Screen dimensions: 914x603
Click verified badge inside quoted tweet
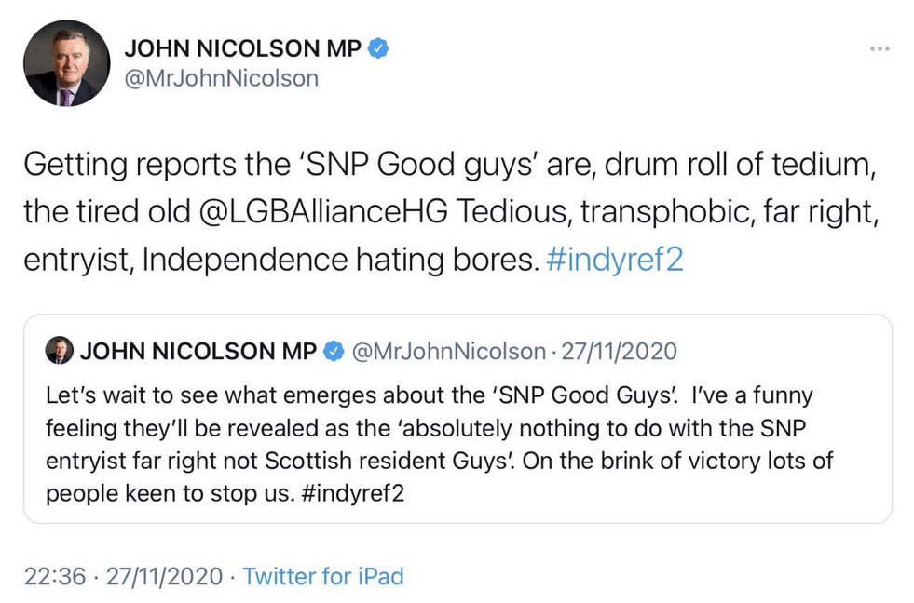333,351
